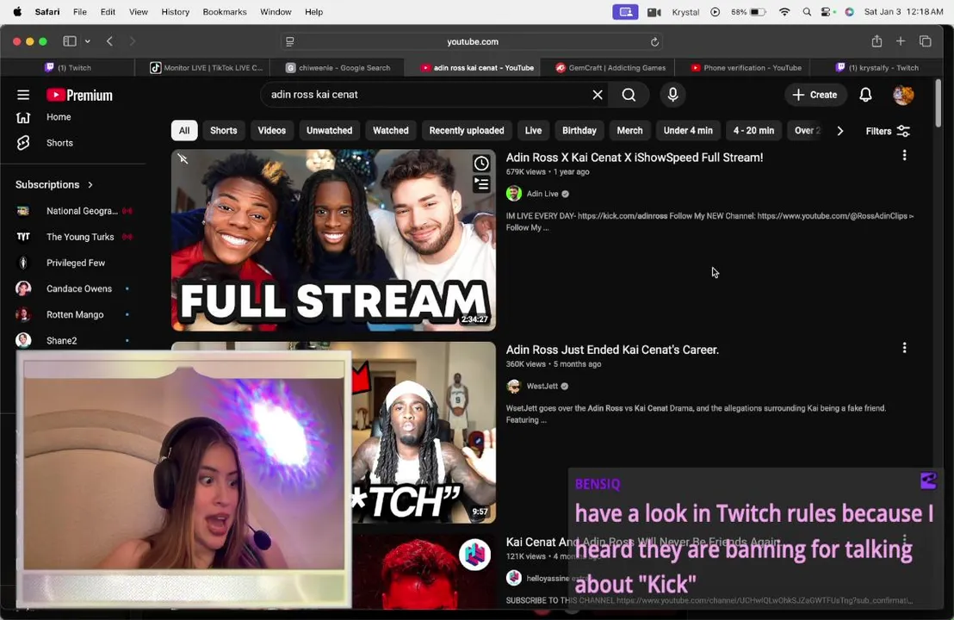Select the Videos filter chip
This screenshot has height=620, width=954.
click(271, 131)
